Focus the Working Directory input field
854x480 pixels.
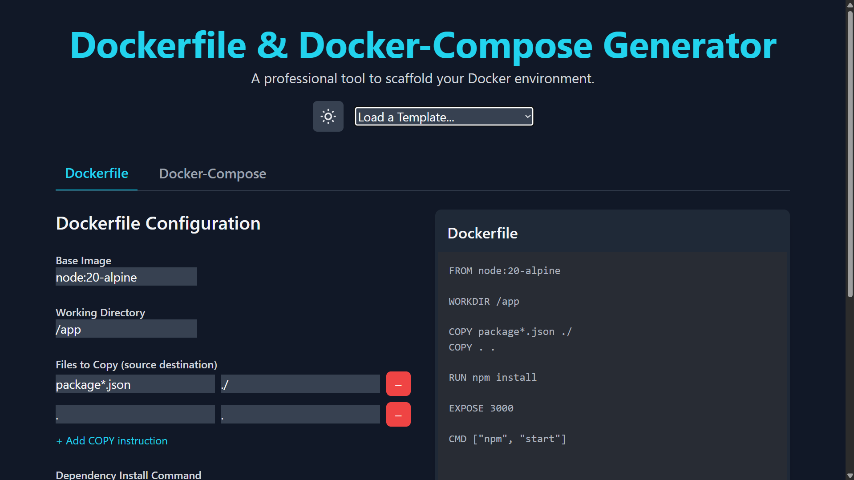126,329
